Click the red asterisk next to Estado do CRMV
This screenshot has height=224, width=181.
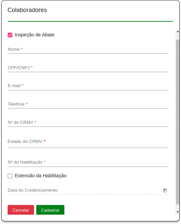click(45, 141)
